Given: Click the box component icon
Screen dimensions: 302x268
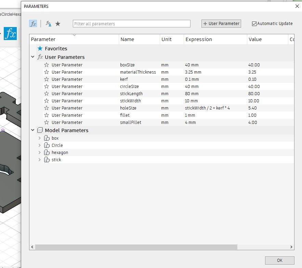Looking at the screenshot, I should pos(47,138).
